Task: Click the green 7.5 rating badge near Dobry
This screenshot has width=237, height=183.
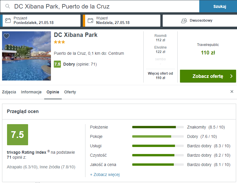Action: point(57,64)
